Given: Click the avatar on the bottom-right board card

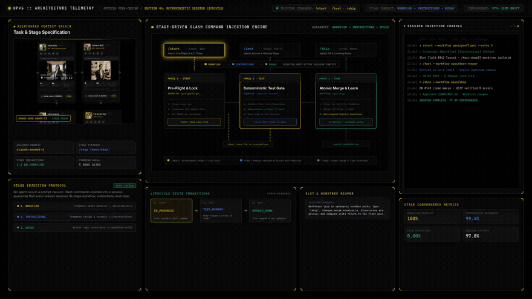Looking at the screenshot, I should [x=88, y=115].
